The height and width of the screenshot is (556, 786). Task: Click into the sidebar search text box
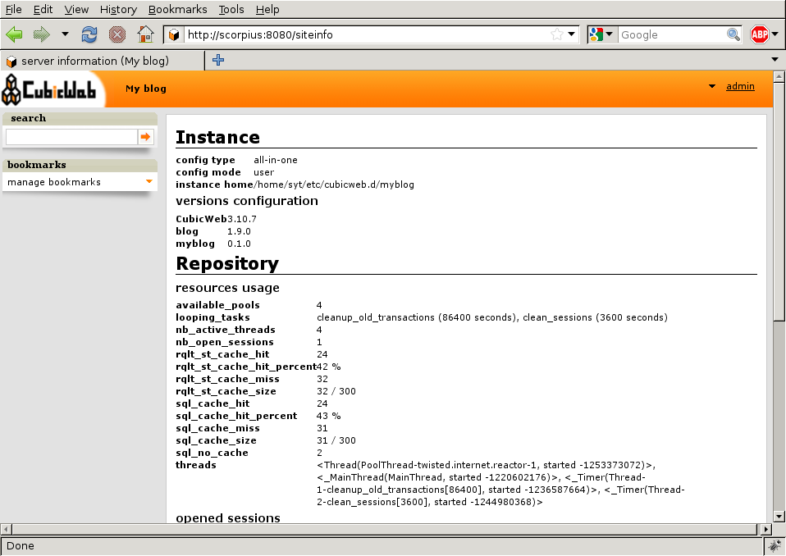[71, 137]
